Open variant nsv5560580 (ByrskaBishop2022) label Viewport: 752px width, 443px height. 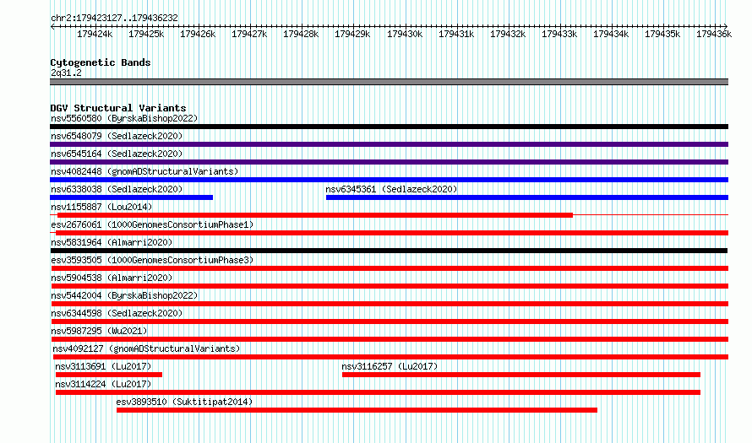[124, 118]
